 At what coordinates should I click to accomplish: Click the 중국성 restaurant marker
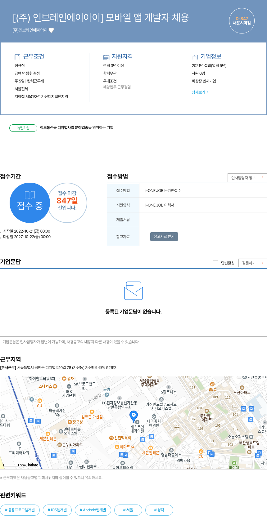pos(70,422)
